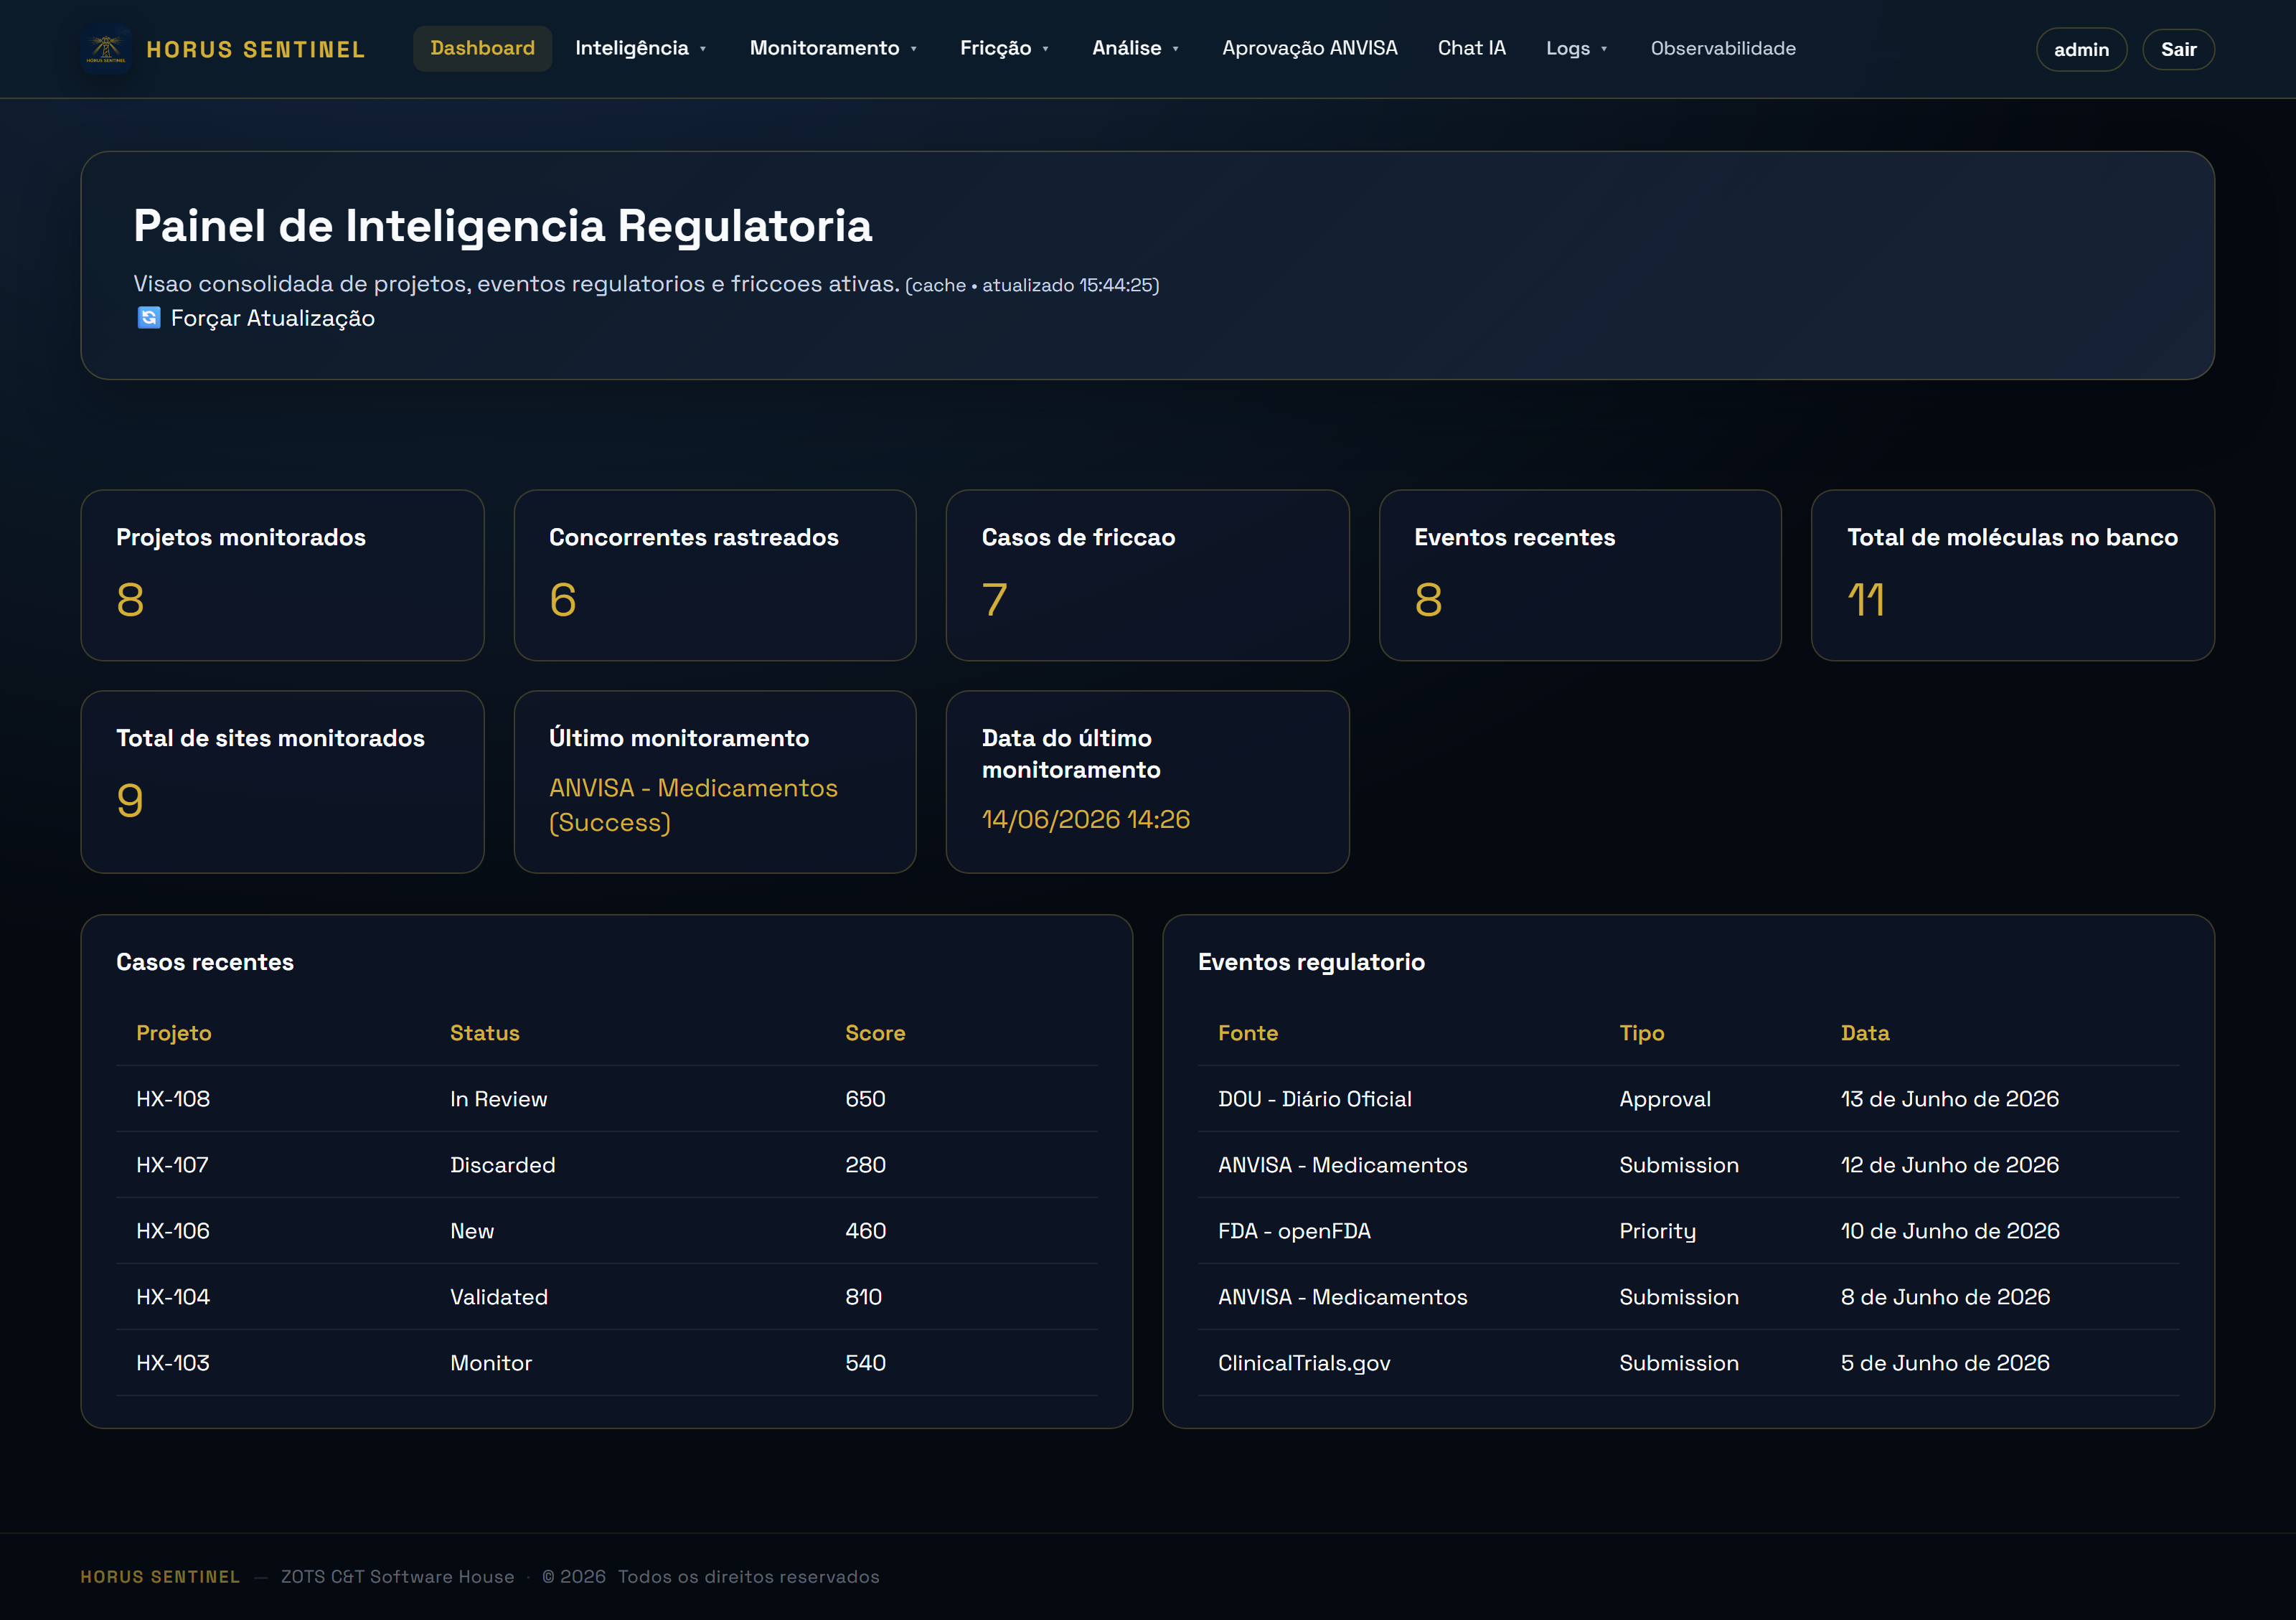Image resolution: width=2296 pixels, height=1620 pixels.
Task: Click the Status column header
Action: 485,1033
